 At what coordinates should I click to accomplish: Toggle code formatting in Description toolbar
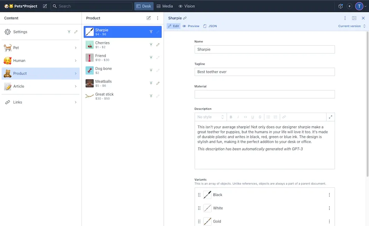click(245, 117)
